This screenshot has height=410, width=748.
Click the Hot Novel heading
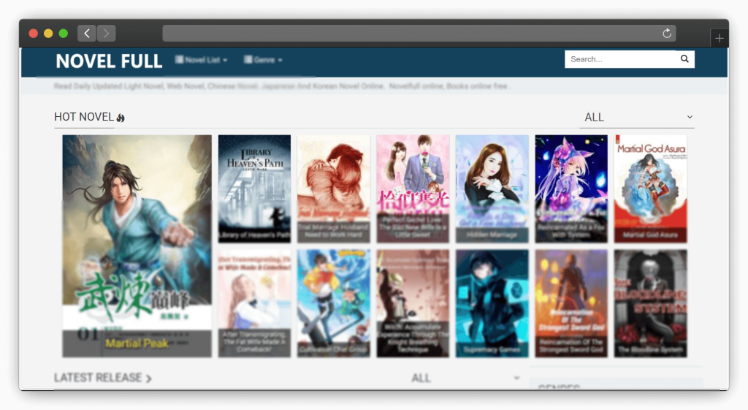point(84,117)
